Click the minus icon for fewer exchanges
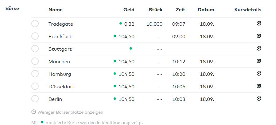The height and width of the screenshot is (125, 276). tap(33, 112)
